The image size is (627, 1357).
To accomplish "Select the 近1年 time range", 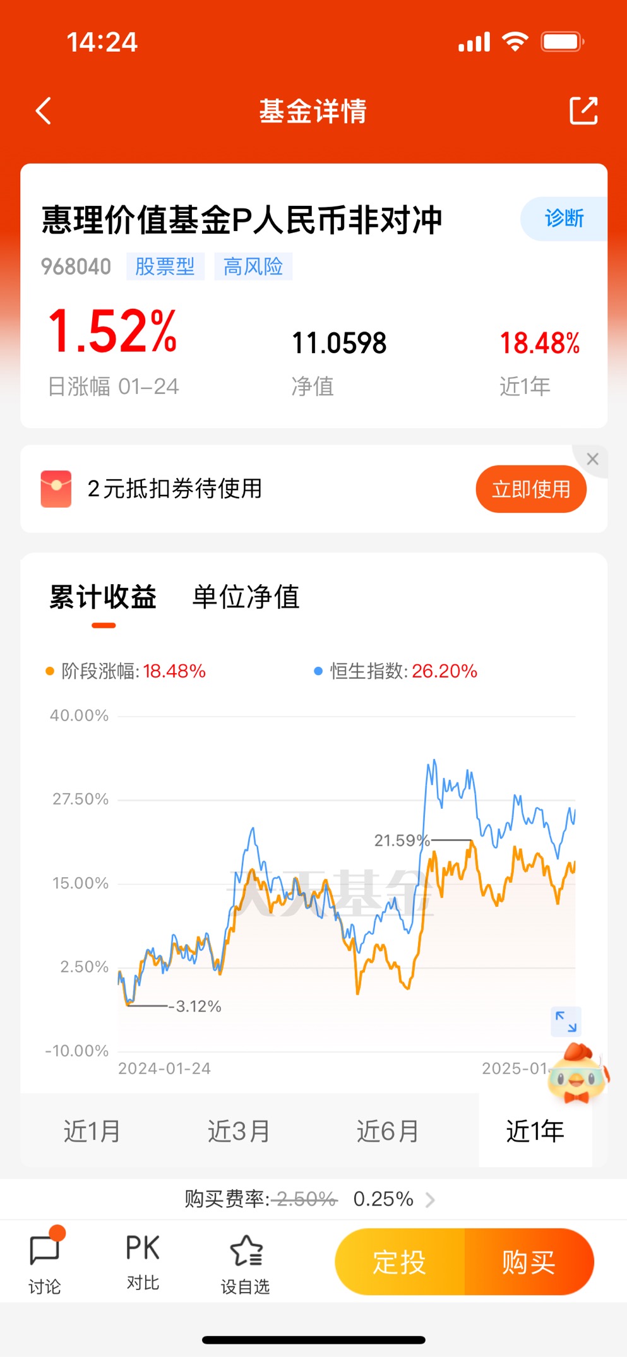I will pos(535,1131).
